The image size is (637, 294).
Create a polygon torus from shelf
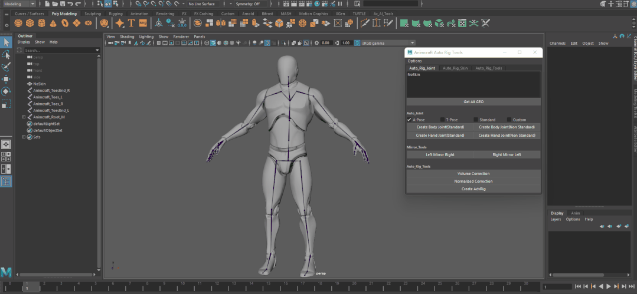pos(64,23)
